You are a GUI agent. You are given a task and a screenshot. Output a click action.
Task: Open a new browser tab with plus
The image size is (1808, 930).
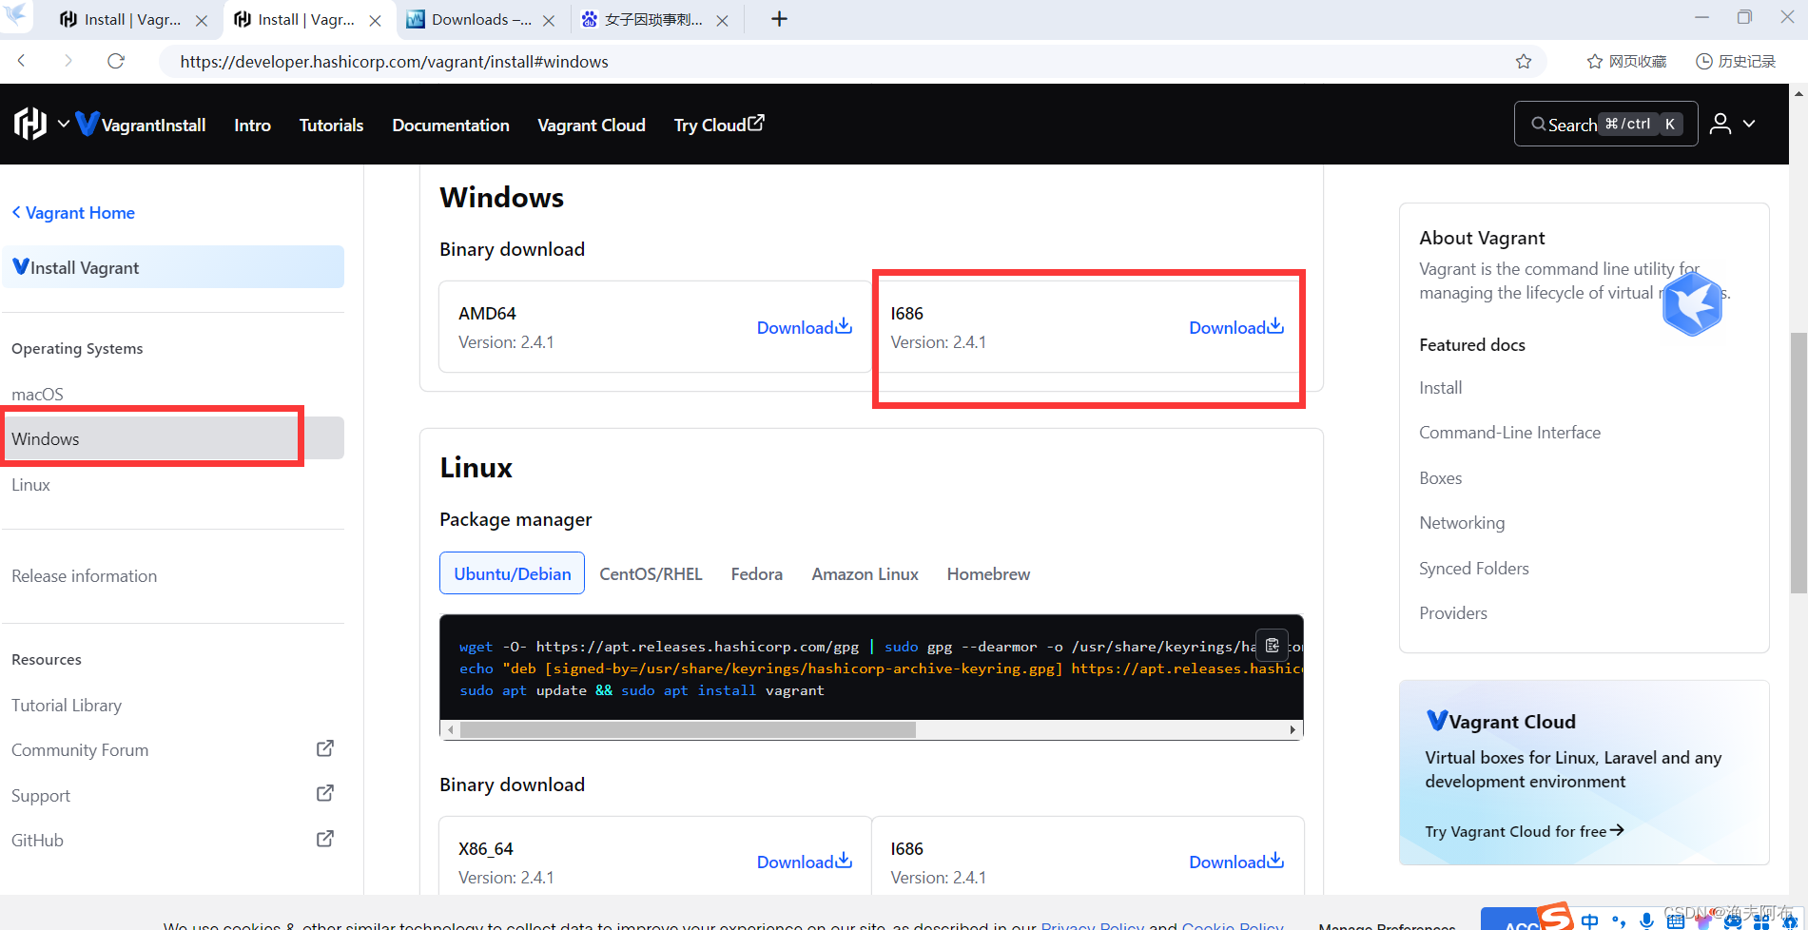pyautogui.click(x=779, y=19)
